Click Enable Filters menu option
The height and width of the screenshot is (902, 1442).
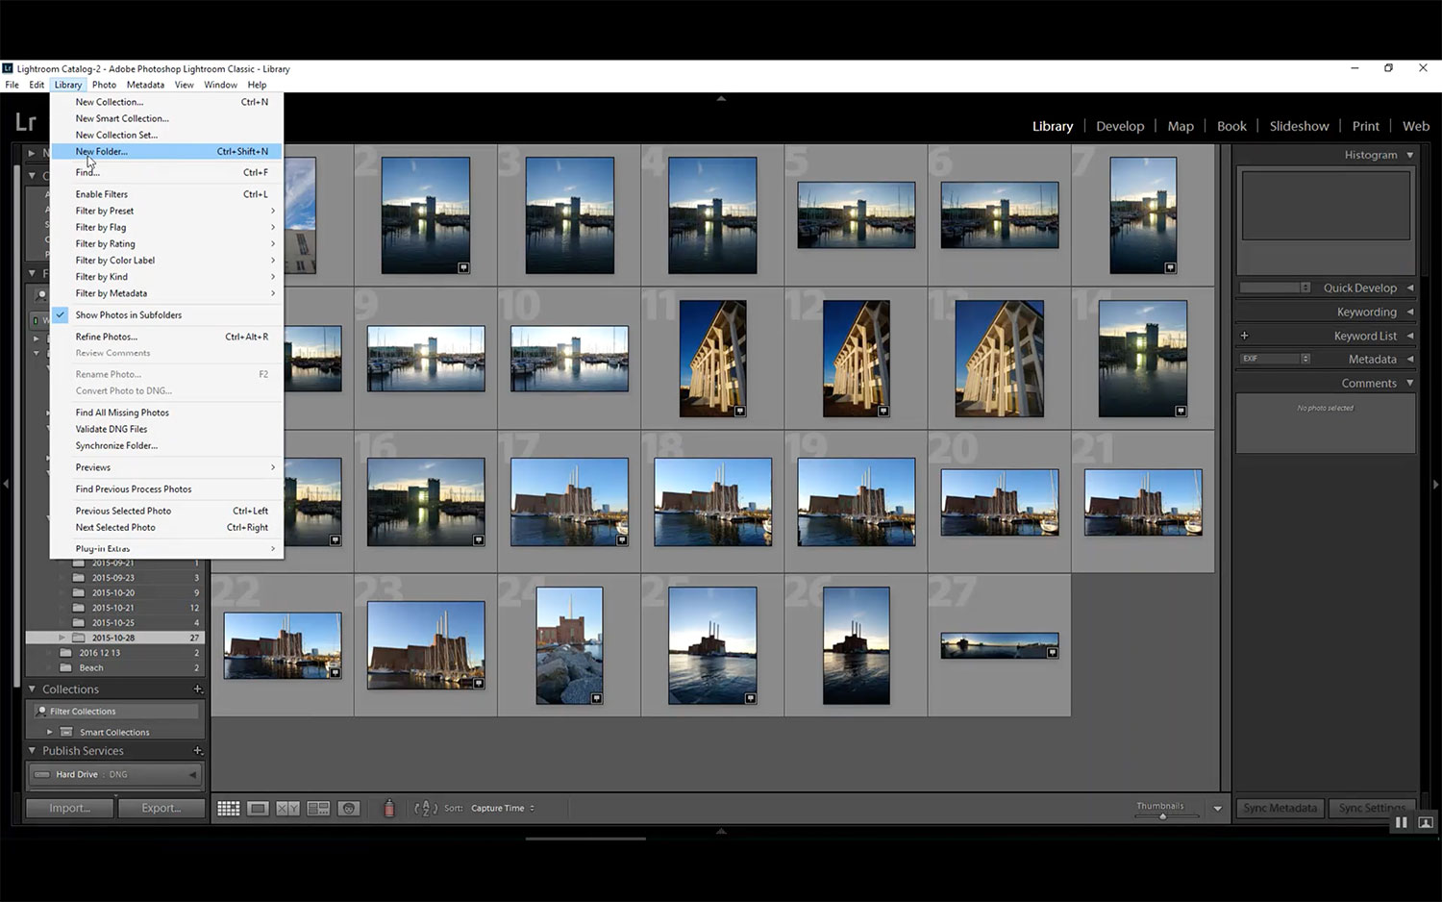click(102, 194)
